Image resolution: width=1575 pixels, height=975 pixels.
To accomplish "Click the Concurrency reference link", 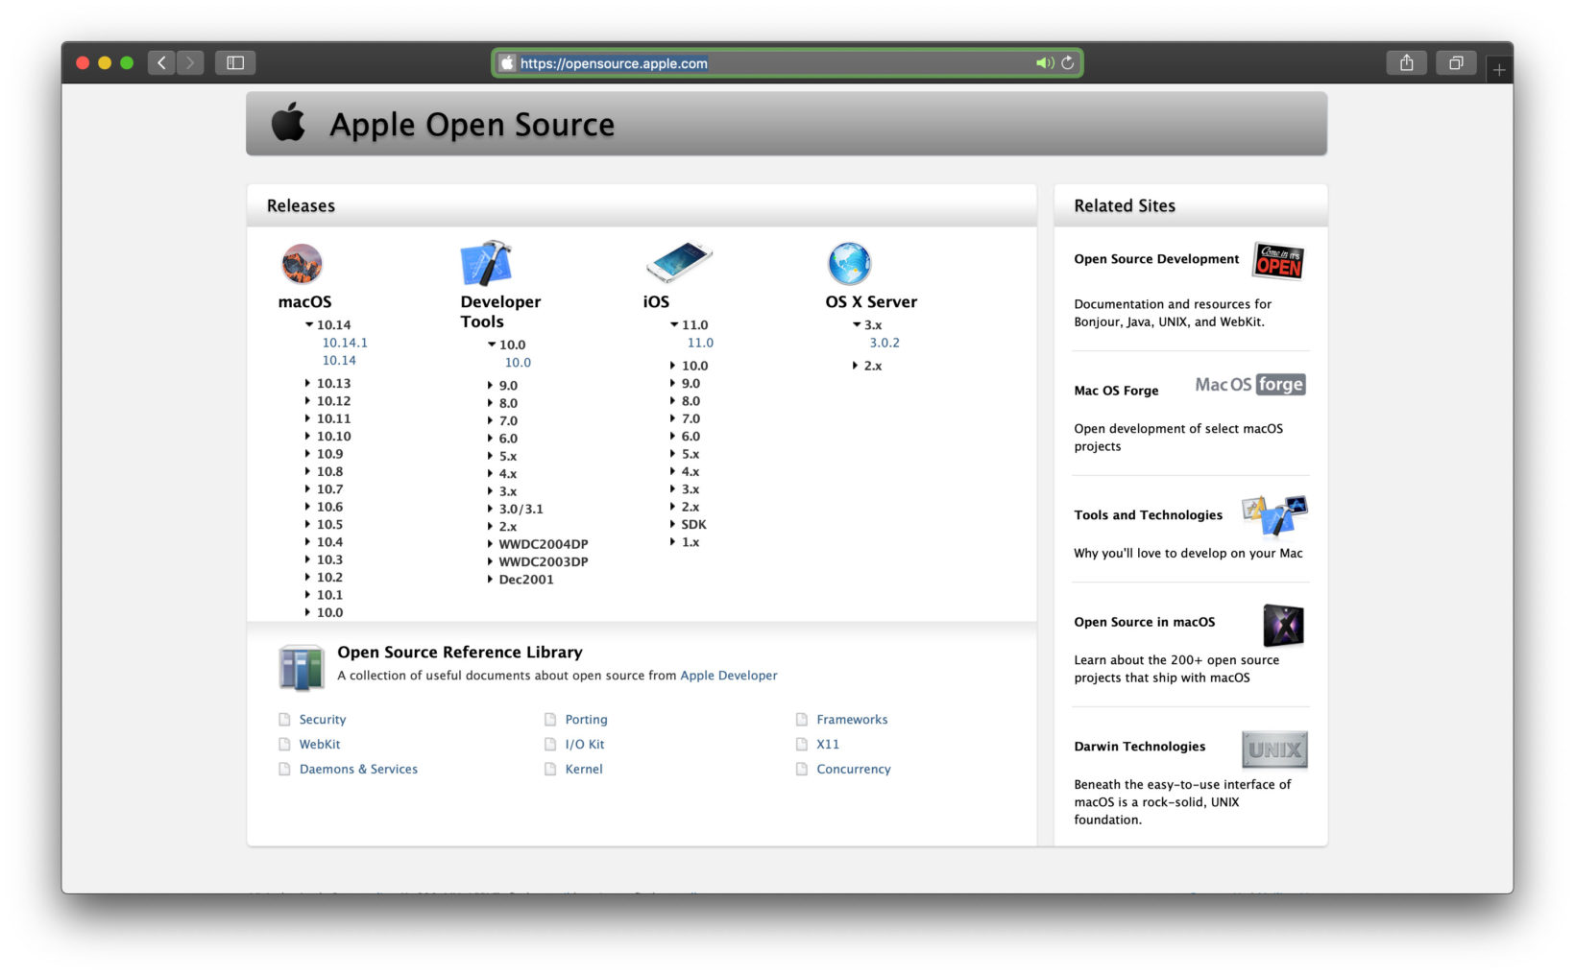I will 854,770.
